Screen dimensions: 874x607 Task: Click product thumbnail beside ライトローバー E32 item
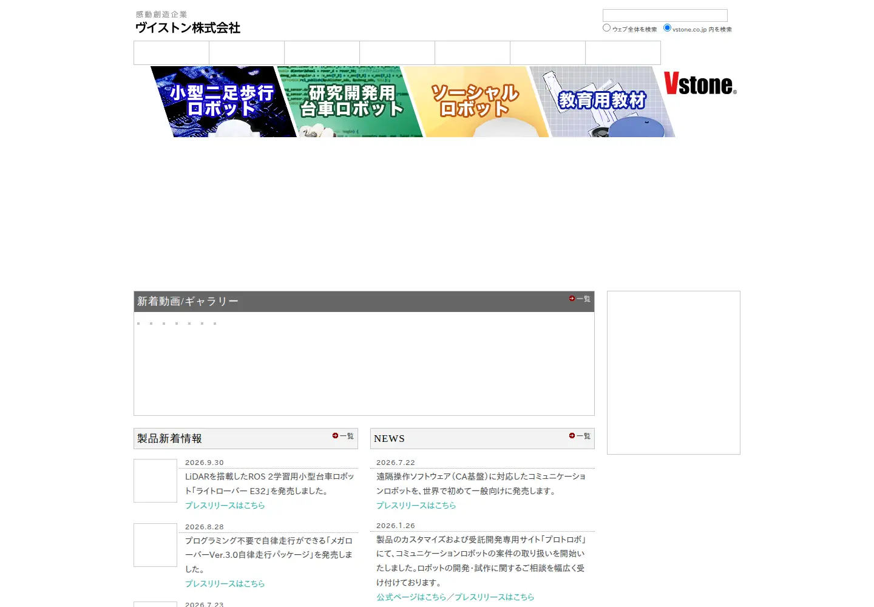(x=155, y=481)
